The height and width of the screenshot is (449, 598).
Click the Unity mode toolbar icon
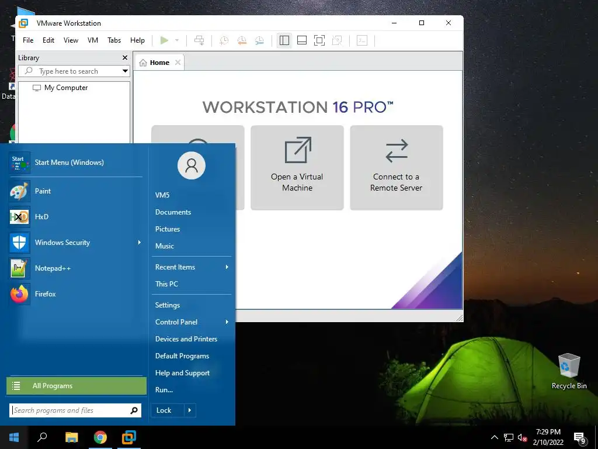(337, 40)
